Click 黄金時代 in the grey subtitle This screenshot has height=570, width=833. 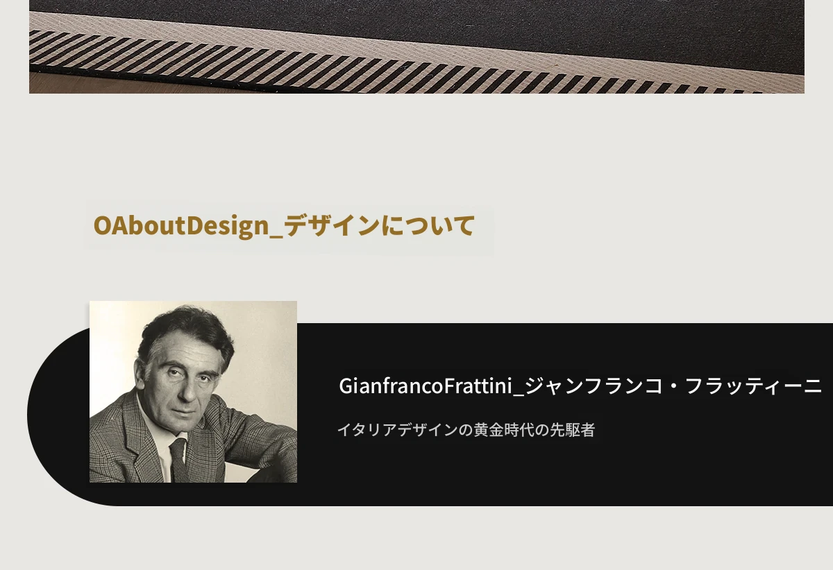coord(500,430)
